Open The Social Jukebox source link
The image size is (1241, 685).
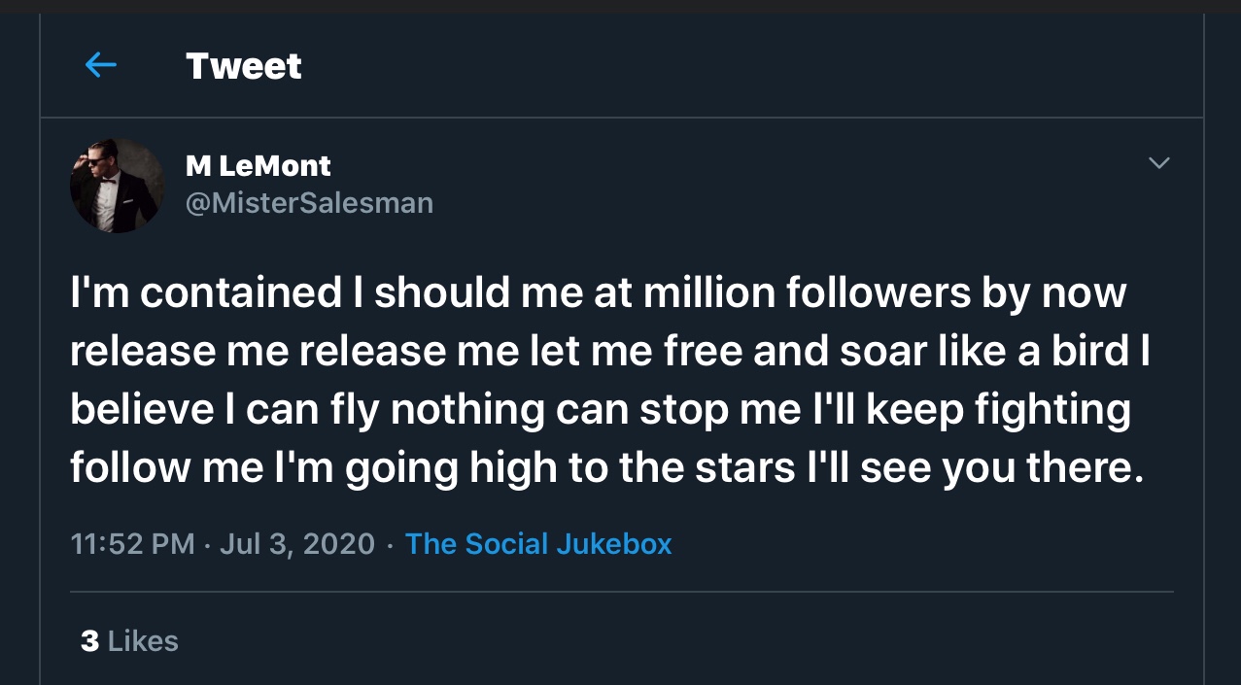(537, 543)
